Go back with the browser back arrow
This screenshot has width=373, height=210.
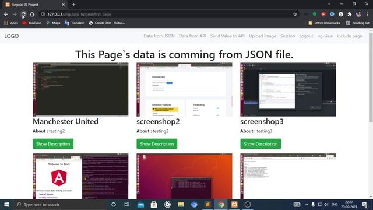pos(6,14)
